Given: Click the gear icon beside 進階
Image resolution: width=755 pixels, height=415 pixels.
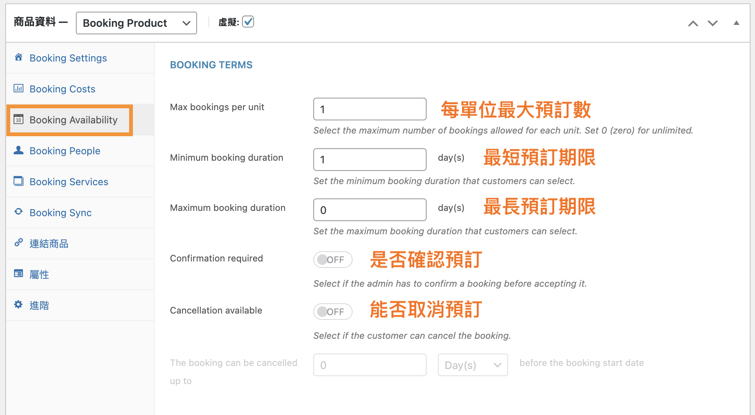Looking at the screenshot, I should click(x=18, y=304).
